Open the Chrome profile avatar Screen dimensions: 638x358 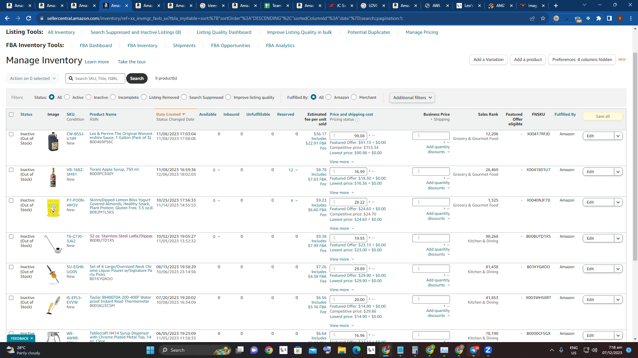click(620, 18)
